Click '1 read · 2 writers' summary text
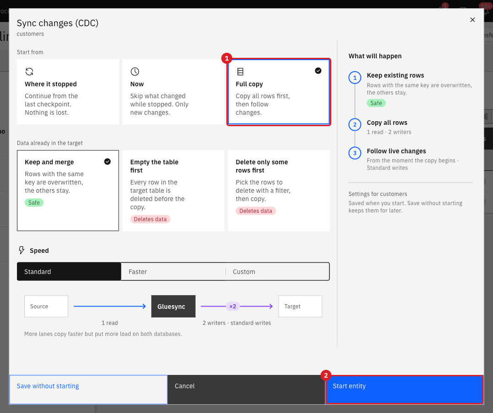 [x=389, y=132]
